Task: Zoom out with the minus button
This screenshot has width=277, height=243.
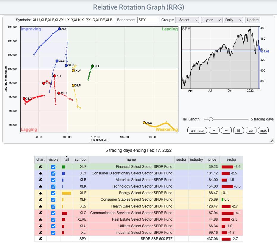Action: click(x=226, y=131)
